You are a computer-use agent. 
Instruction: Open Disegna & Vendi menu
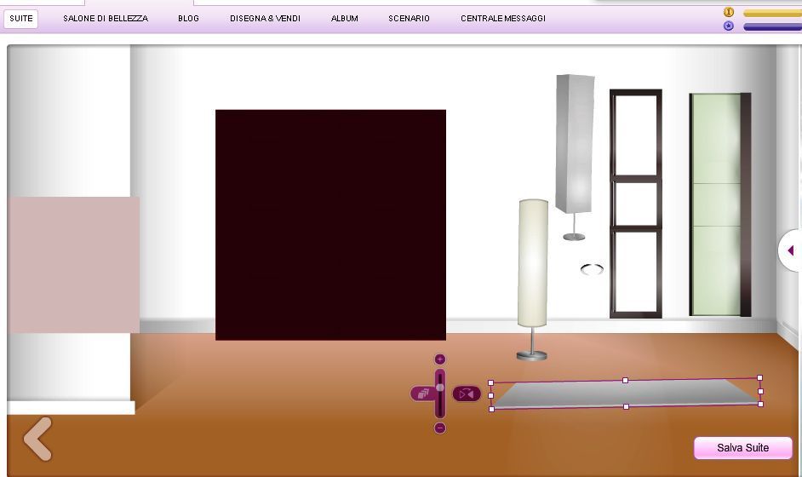265,19
